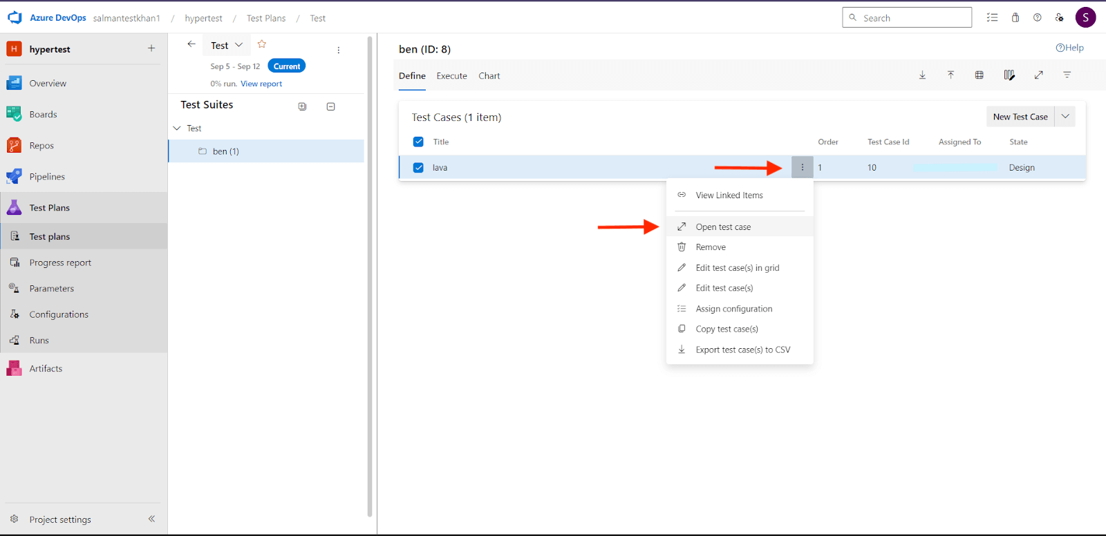1106x536 pixels.
Task: Mark Test plan as favorite star
Action: tap(262, 44)
